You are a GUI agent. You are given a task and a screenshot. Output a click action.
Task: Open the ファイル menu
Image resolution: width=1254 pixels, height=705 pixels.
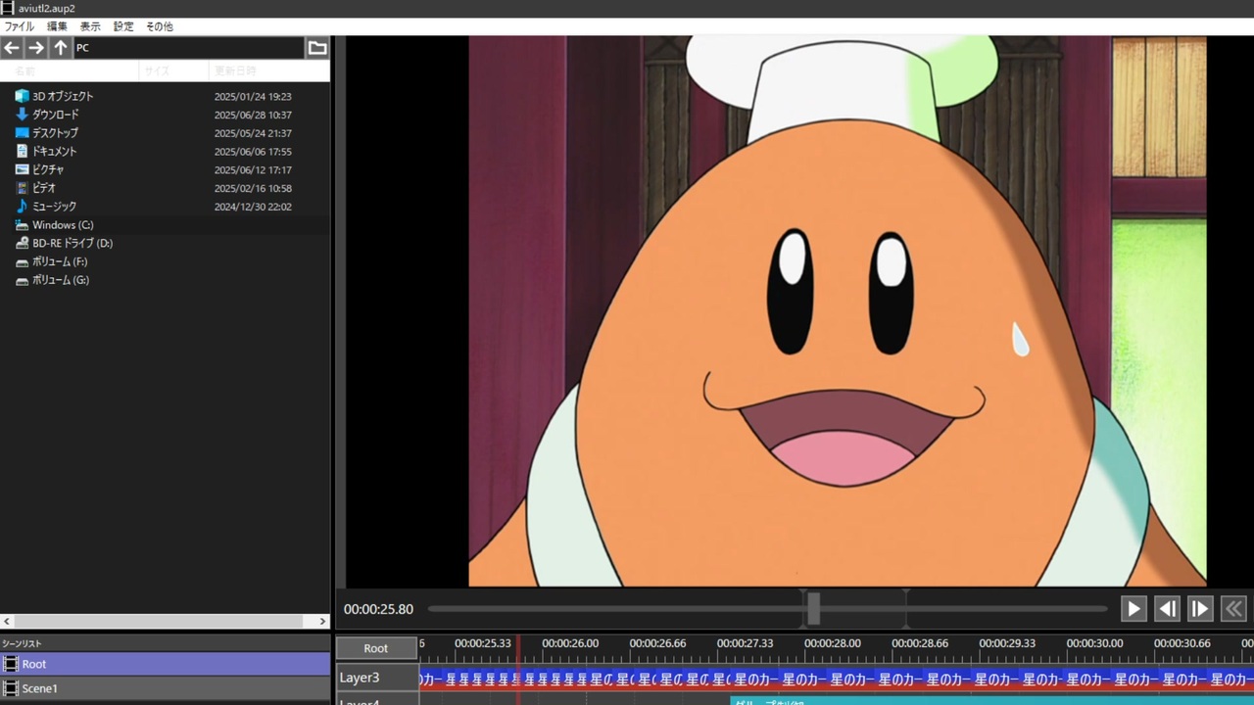[x=19, y=26]
